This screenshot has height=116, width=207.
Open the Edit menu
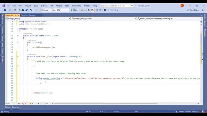point(14,6)
